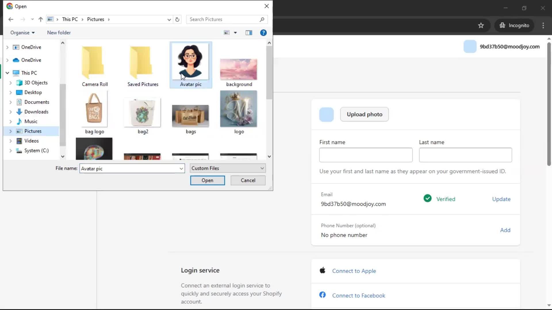The width and height of the screenshot is (552, 310).
Task: Expand the first OneDrive tree node
Action: (x=7, y=47)
